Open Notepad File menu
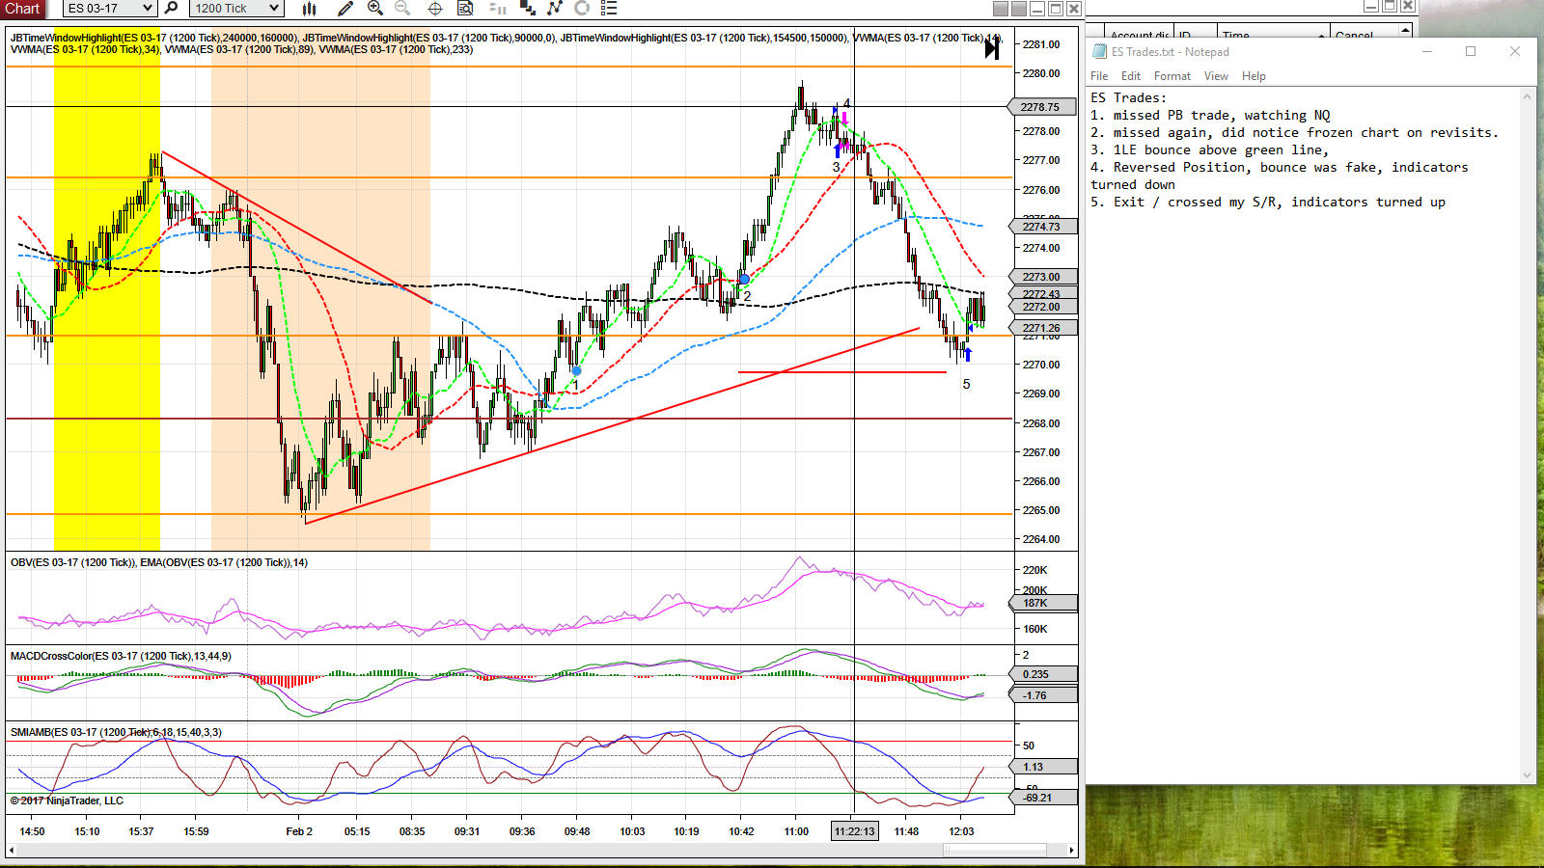This screenshot has height=868, width=1544. pos(1099,76)
